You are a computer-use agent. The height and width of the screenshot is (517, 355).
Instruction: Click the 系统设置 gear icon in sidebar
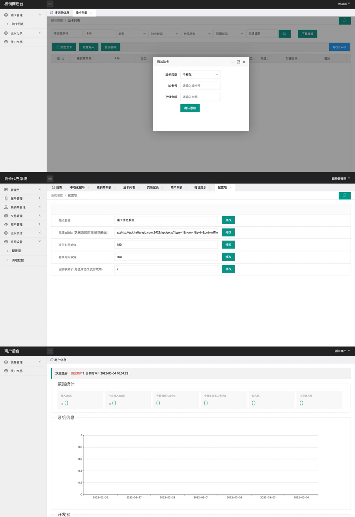point(6,242)
